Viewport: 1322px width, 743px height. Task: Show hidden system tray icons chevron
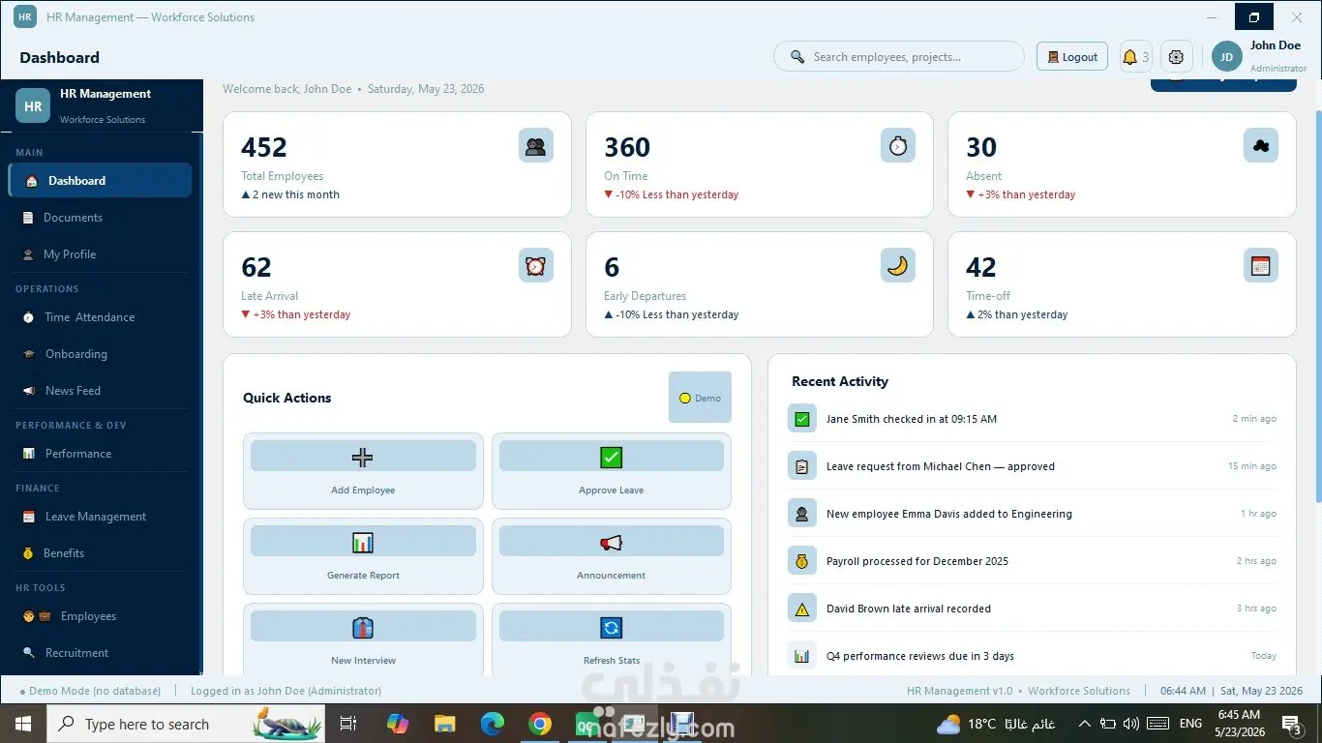pos(1085,724)
